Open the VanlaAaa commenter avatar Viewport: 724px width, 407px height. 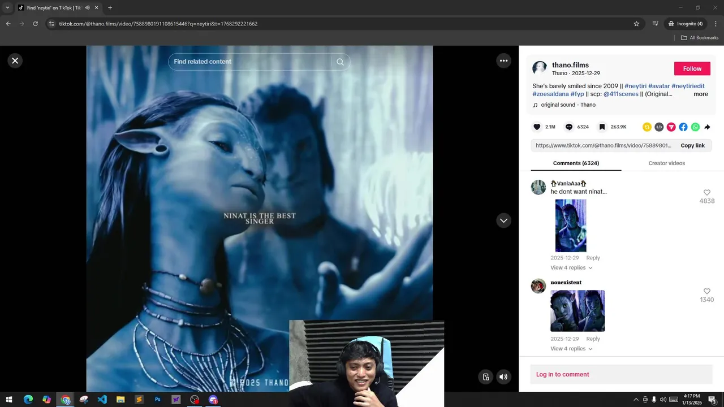(x=538, y=187)
